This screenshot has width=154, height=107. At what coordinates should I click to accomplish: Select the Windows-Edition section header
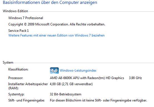coord(15,11)
